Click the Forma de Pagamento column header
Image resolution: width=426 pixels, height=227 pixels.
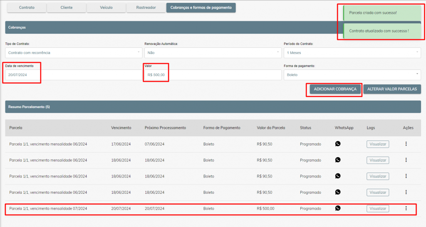coord(222,128)
